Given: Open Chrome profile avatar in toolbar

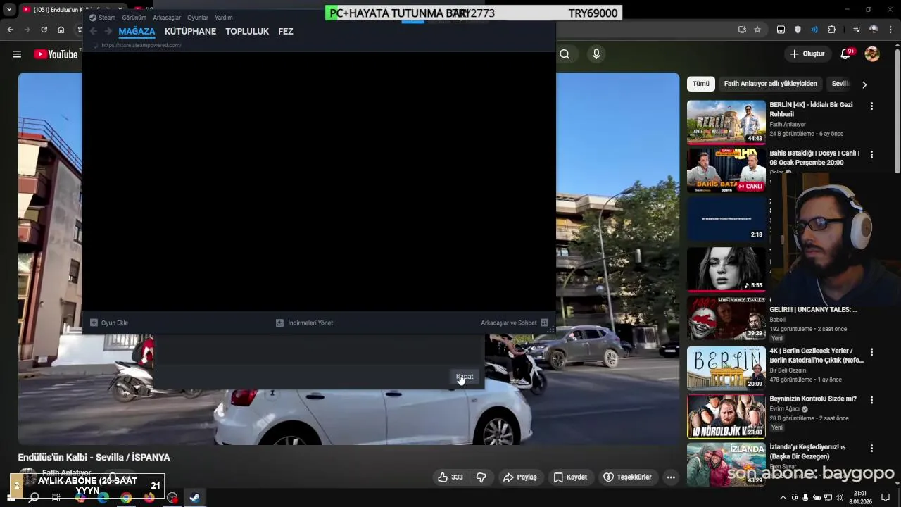Looking at the screenshot, I should (x=874, y=30).
